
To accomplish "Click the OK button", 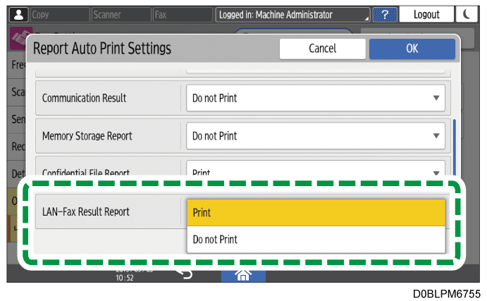I will pos(412,49).
